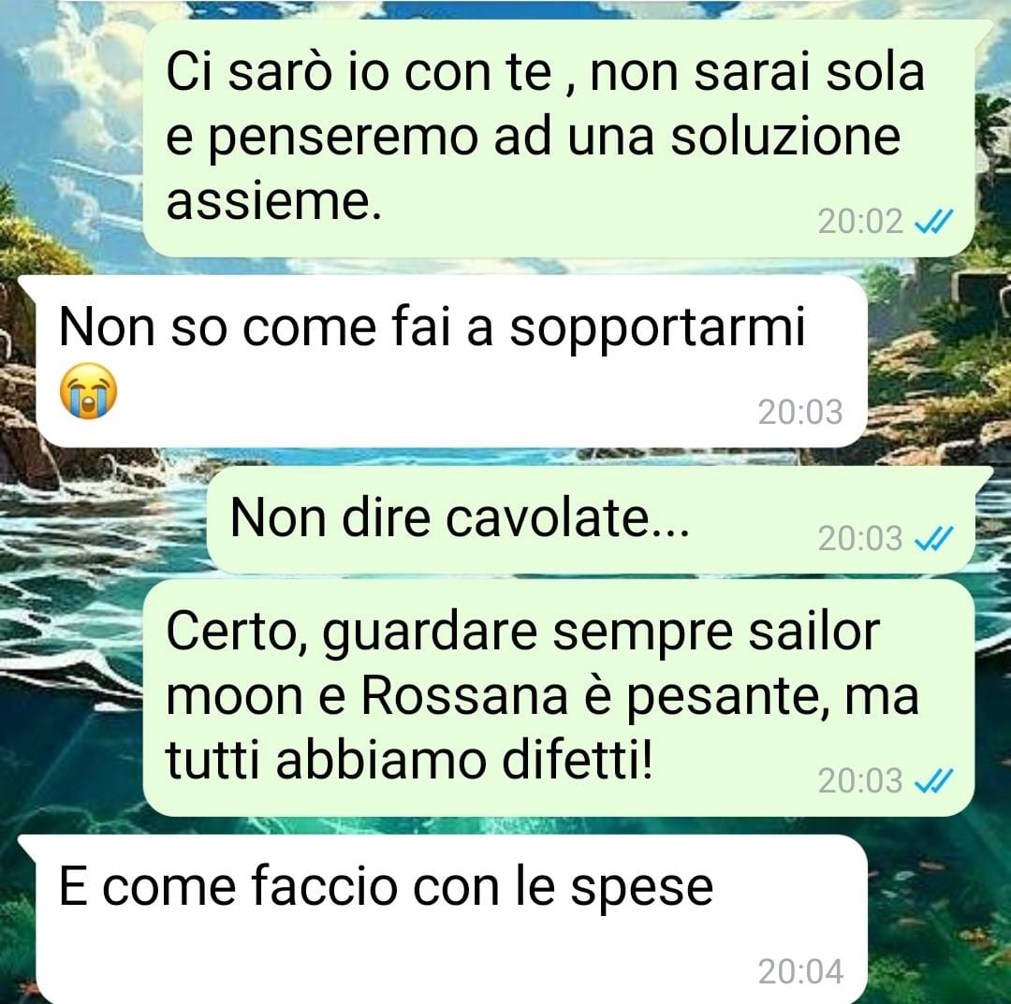Viewport: 1011px width, 1004px height.
Task: Tap read checkmarks beside 'Non dire cavolate...'
Action: pos(933,538)
